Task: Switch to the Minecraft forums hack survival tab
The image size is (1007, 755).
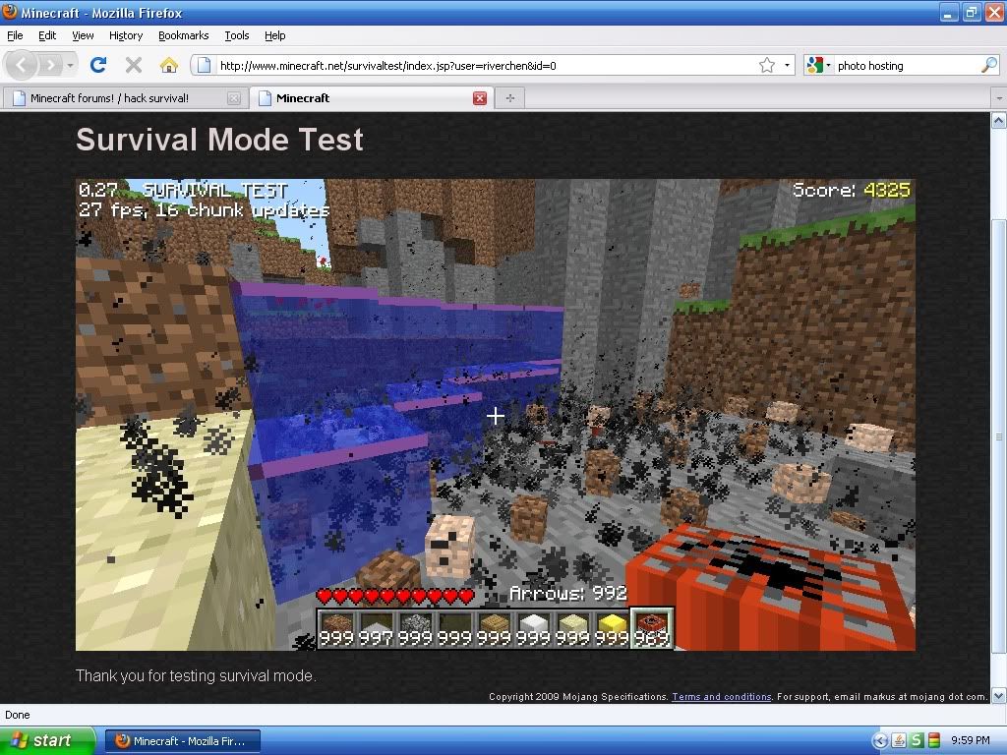Action: [125, 98]
